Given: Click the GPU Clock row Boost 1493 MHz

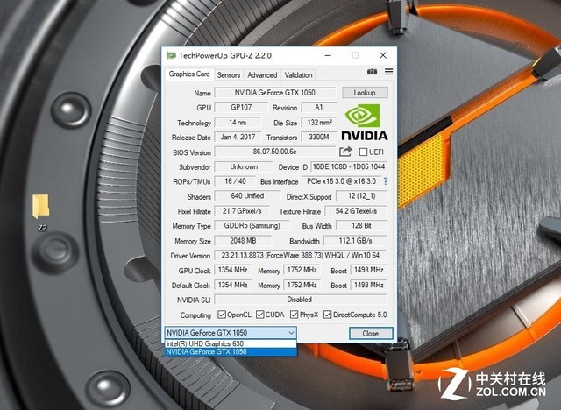Looking at the screenshot, I should click(x=368, y=270).
